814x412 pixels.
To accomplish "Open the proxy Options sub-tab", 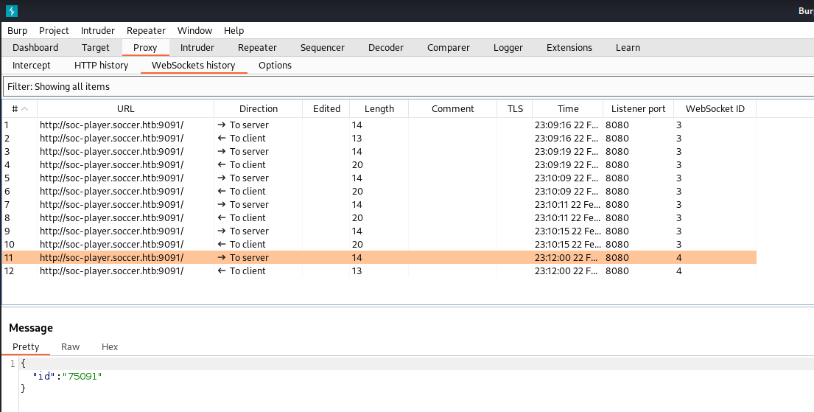I will (x=275, y=66).
